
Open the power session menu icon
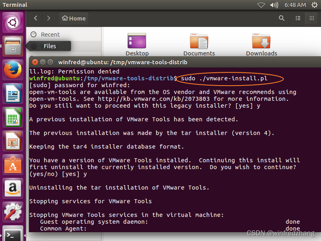[315, 5]
